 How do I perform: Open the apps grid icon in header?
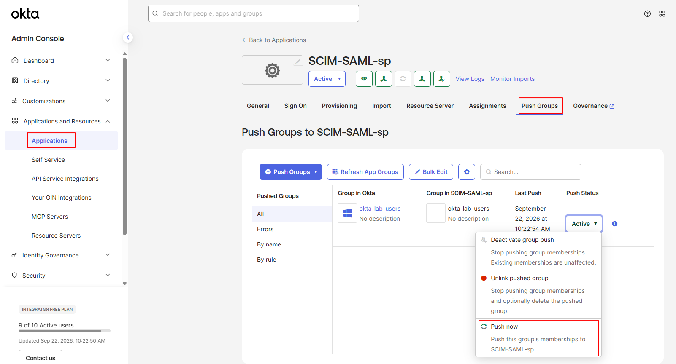tap(662, 13)
